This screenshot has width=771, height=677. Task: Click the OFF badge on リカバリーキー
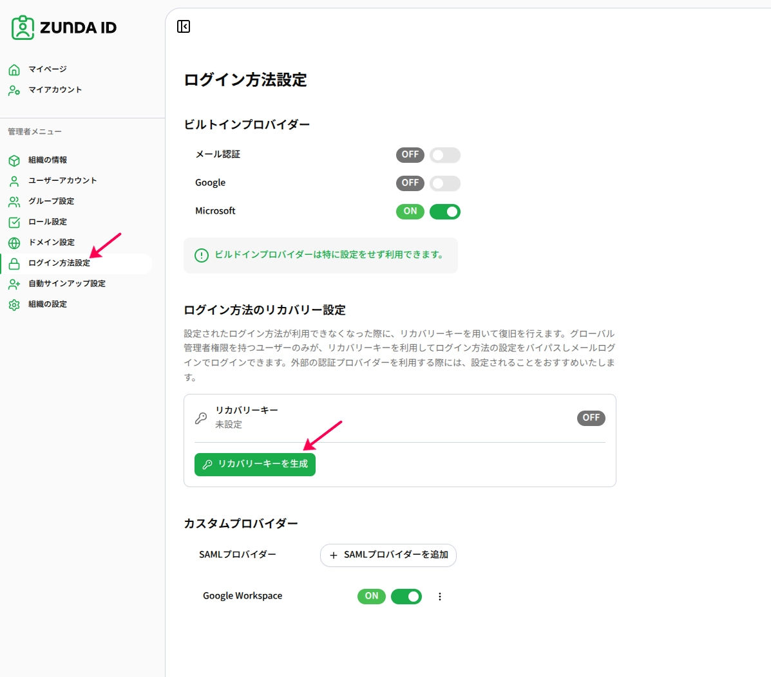[591, 418]
